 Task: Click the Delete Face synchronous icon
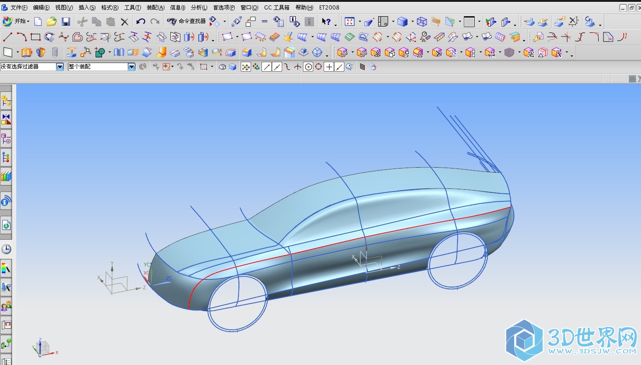pyautogui.click(x=437, y=53)
